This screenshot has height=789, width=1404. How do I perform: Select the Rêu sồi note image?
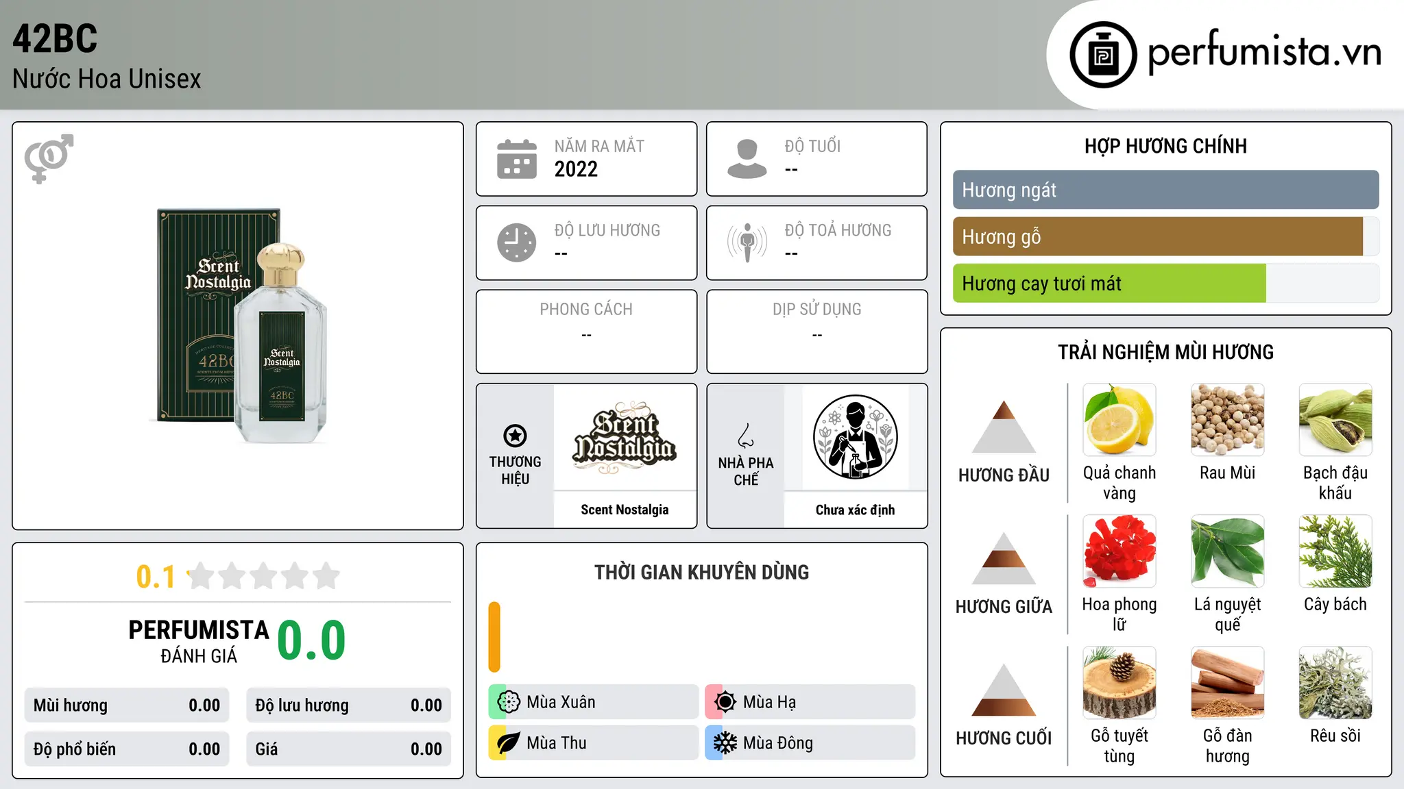pos(1335,683)
